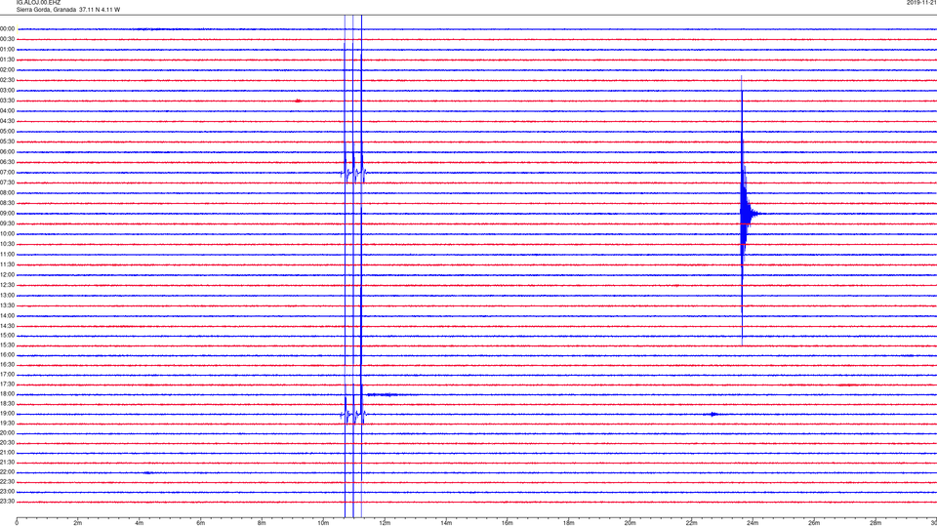The image size is (937, 527).
Task: Click the 14m tick on time axis
Action: click(446, 523)
